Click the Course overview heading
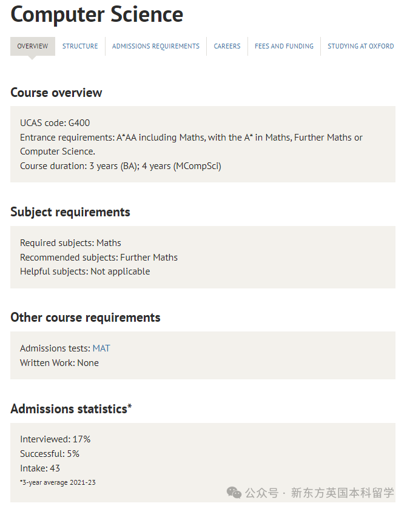 pos(56,93)
